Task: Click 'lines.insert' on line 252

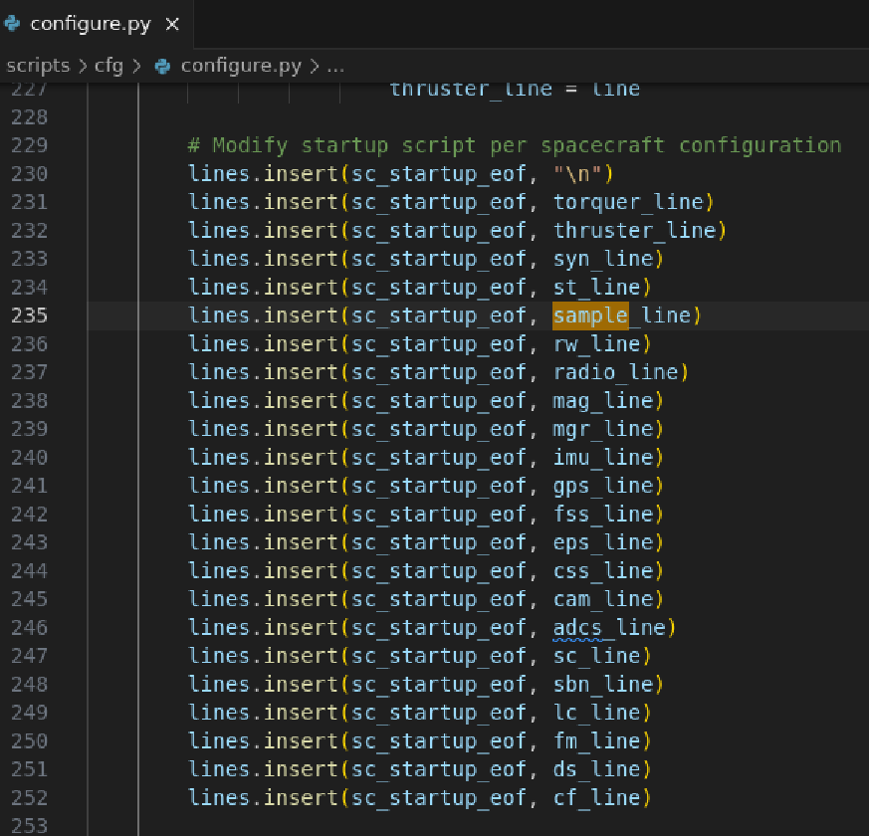Action: [263, 798]
